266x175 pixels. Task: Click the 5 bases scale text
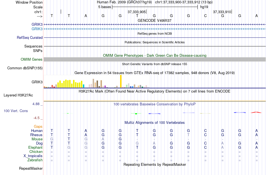(x=104, y=7)
